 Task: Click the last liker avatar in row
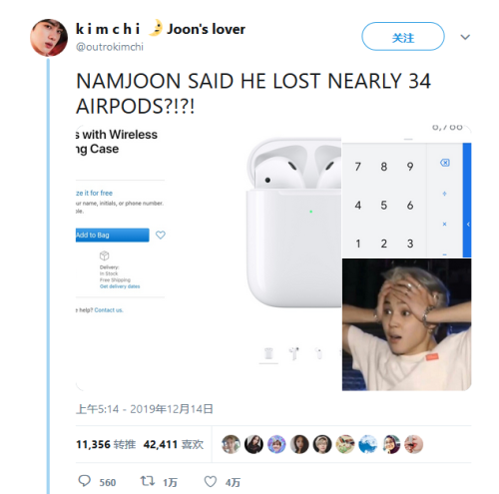pos(413,444)
